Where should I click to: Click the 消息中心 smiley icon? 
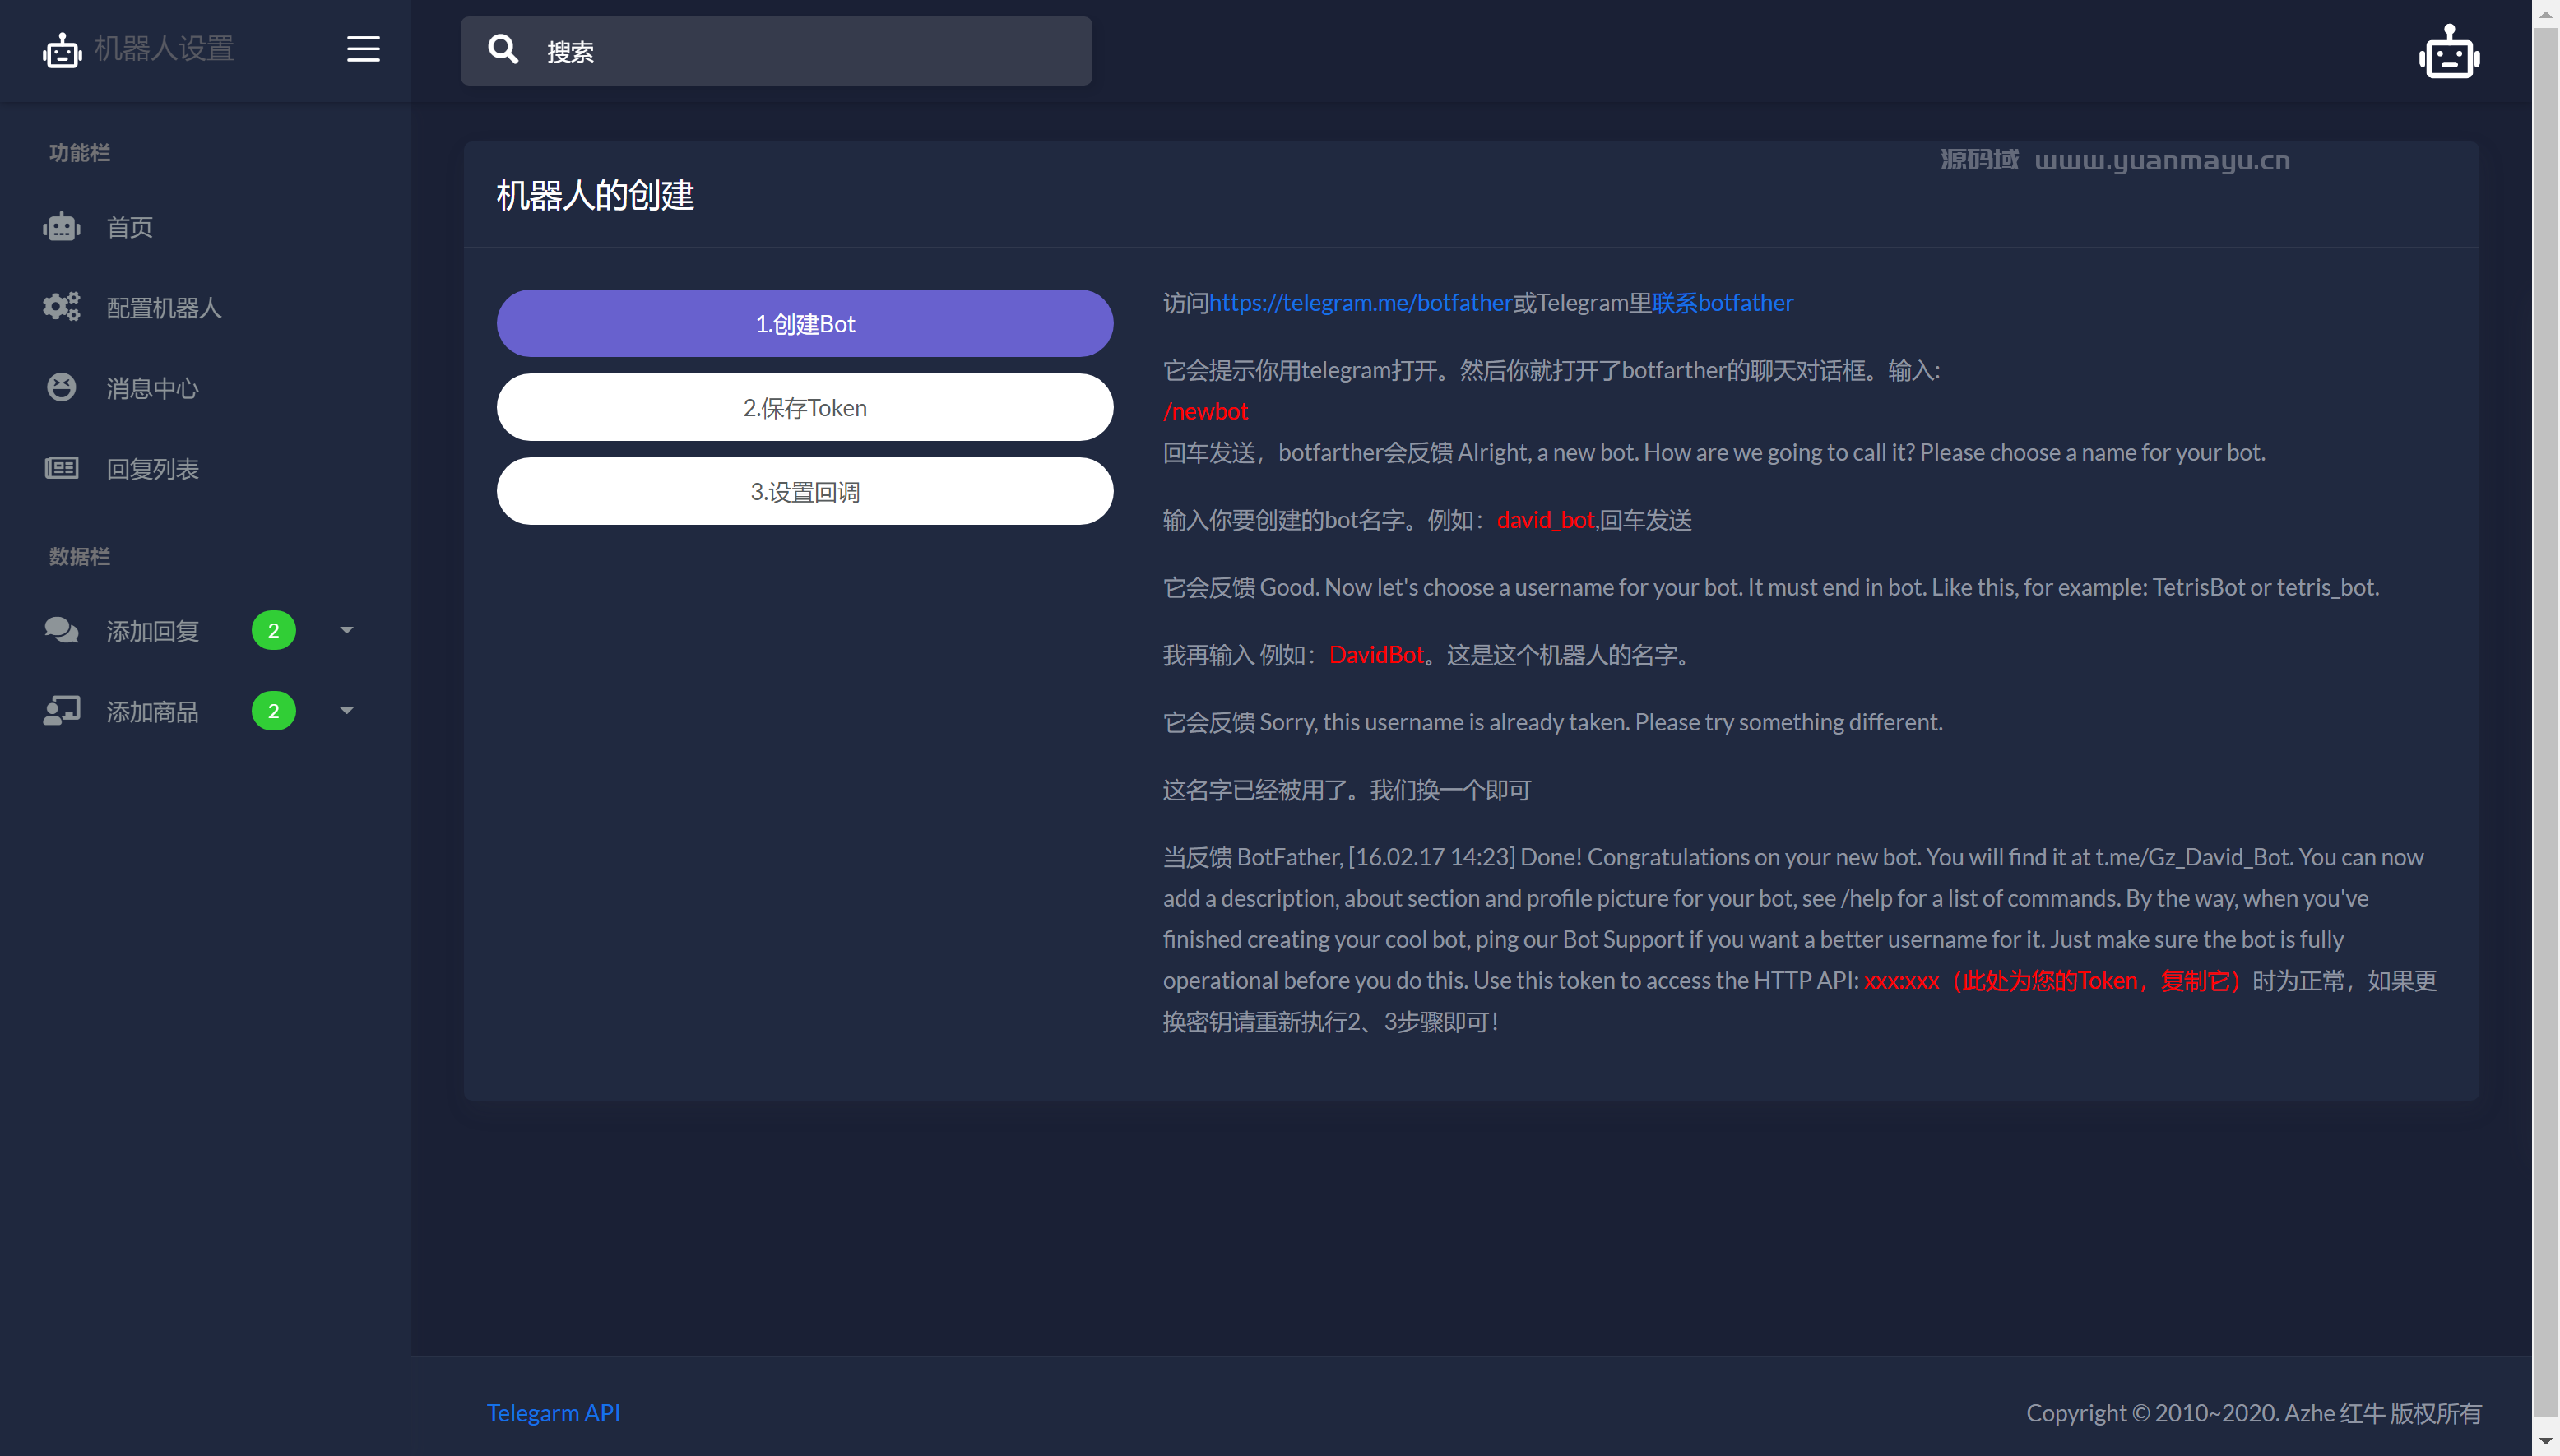coord(61,388)
